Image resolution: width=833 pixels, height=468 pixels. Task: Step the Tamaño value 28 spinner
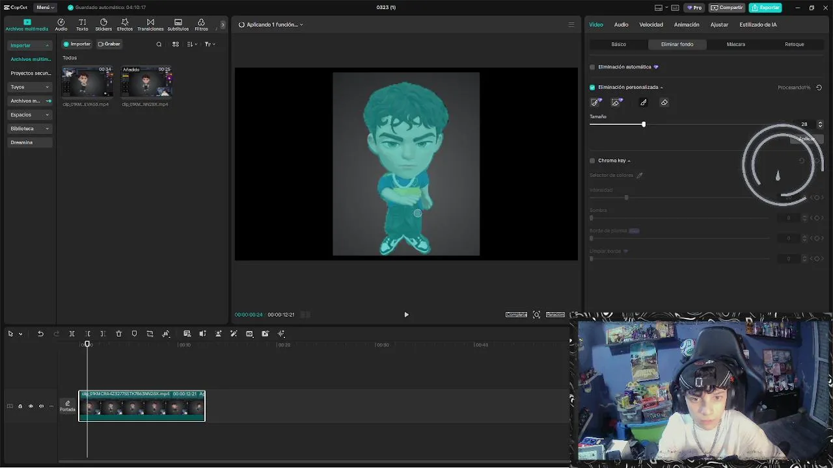point(820,124)
